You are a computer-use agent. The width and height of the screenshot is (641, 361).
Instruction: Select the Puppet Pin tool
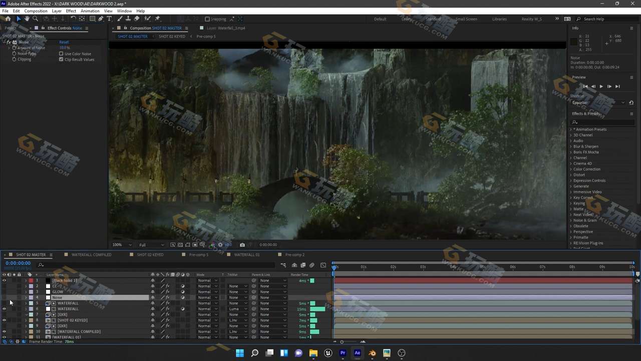point(157,19)
